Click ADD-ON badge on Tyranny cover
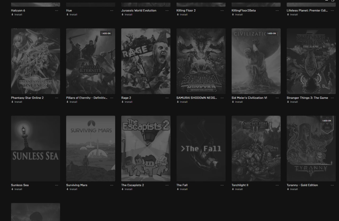Screen dimensions: 339x221 click(327, 121)
